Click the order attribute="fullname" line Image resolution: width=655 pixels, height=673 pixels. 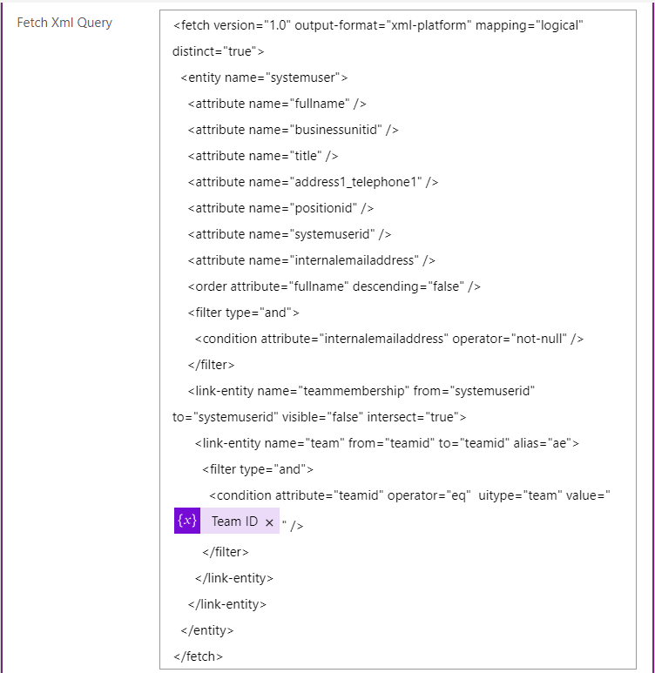point(334,286)
